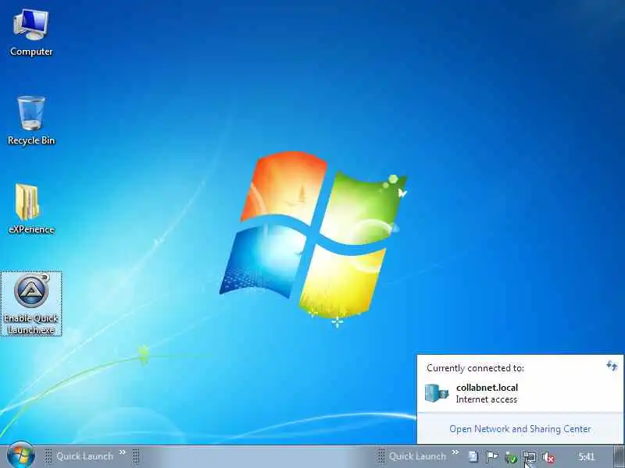The width and height of the screenshot is (625, 468).
Task: Click the network tray icon
Action: (x=530, y=458)
